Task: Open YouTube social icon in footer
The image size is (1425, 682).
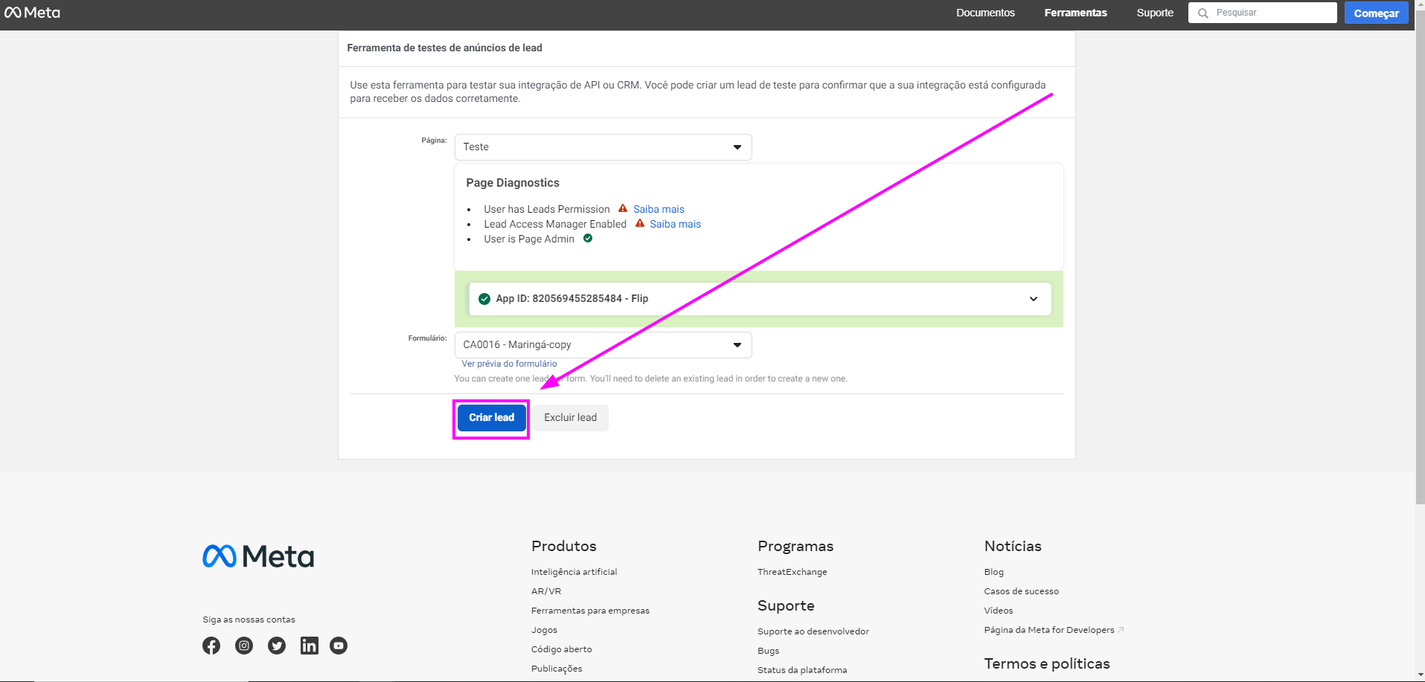Action: [x=339, y=646]
